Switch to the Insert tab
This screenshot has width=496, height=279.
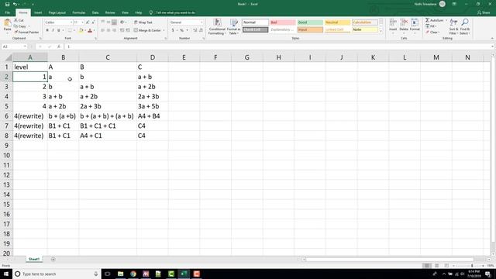38,12
